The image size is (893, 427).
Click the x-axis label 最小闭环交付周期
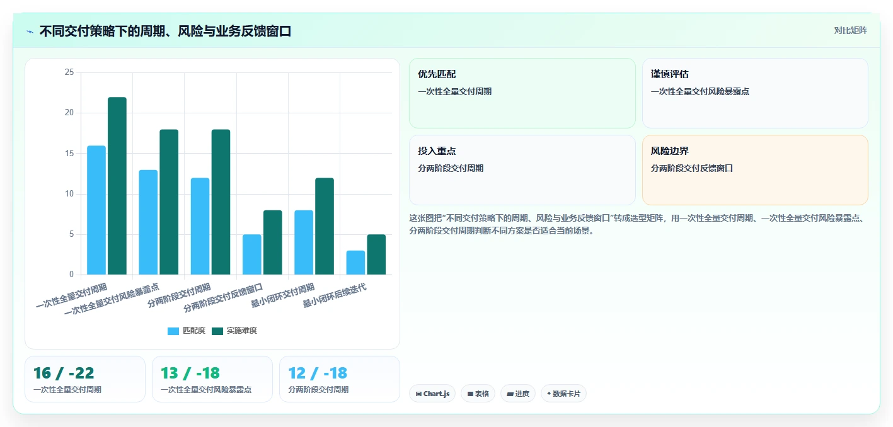pos(283,295)
